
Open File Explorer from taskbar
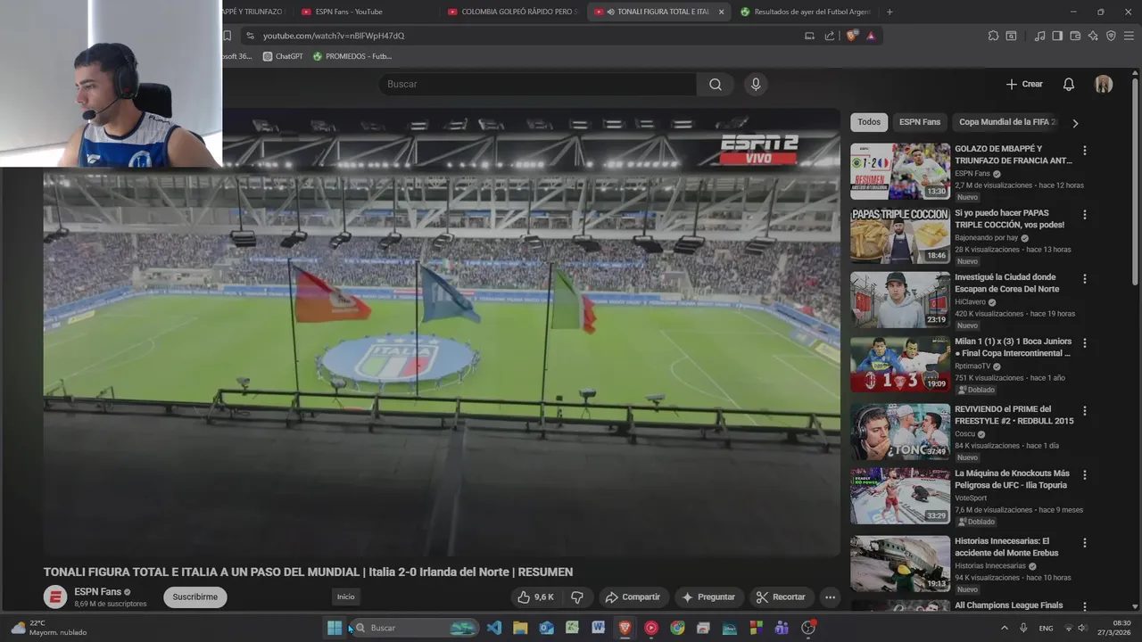pos(520,628)
